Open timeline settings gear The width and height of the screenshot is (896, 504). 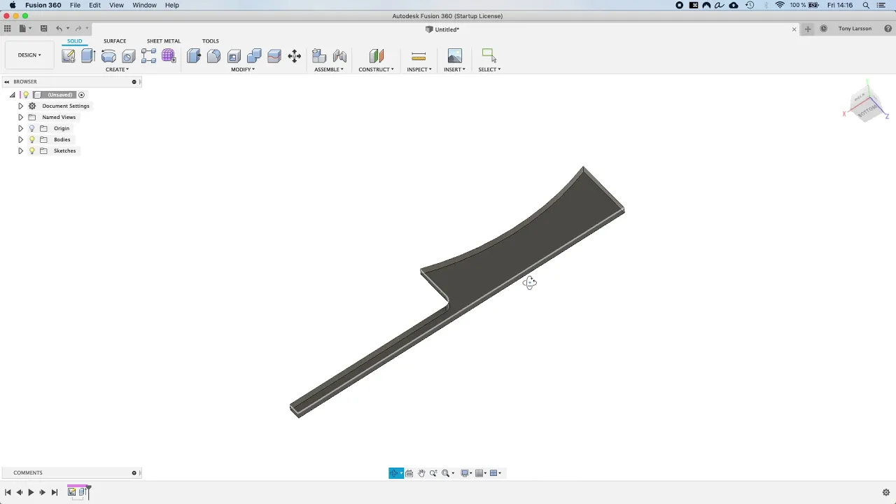(885, 492)
